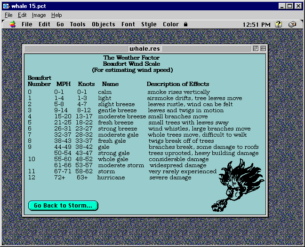Screen dimensions: 305x247
Task: Click 'wind whistles, large branches move'
Action: click(x=200, y=129)
